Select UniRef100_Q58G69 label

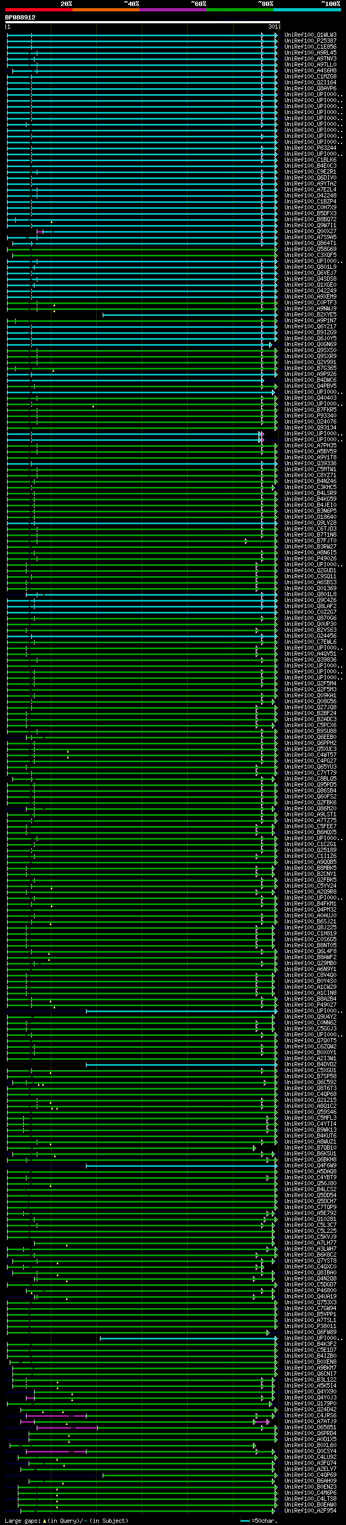(x=310, y=249)
